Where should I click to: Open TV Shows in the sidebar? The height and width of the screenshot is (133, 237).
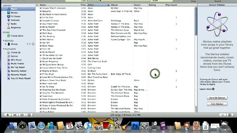click(16, 16)
